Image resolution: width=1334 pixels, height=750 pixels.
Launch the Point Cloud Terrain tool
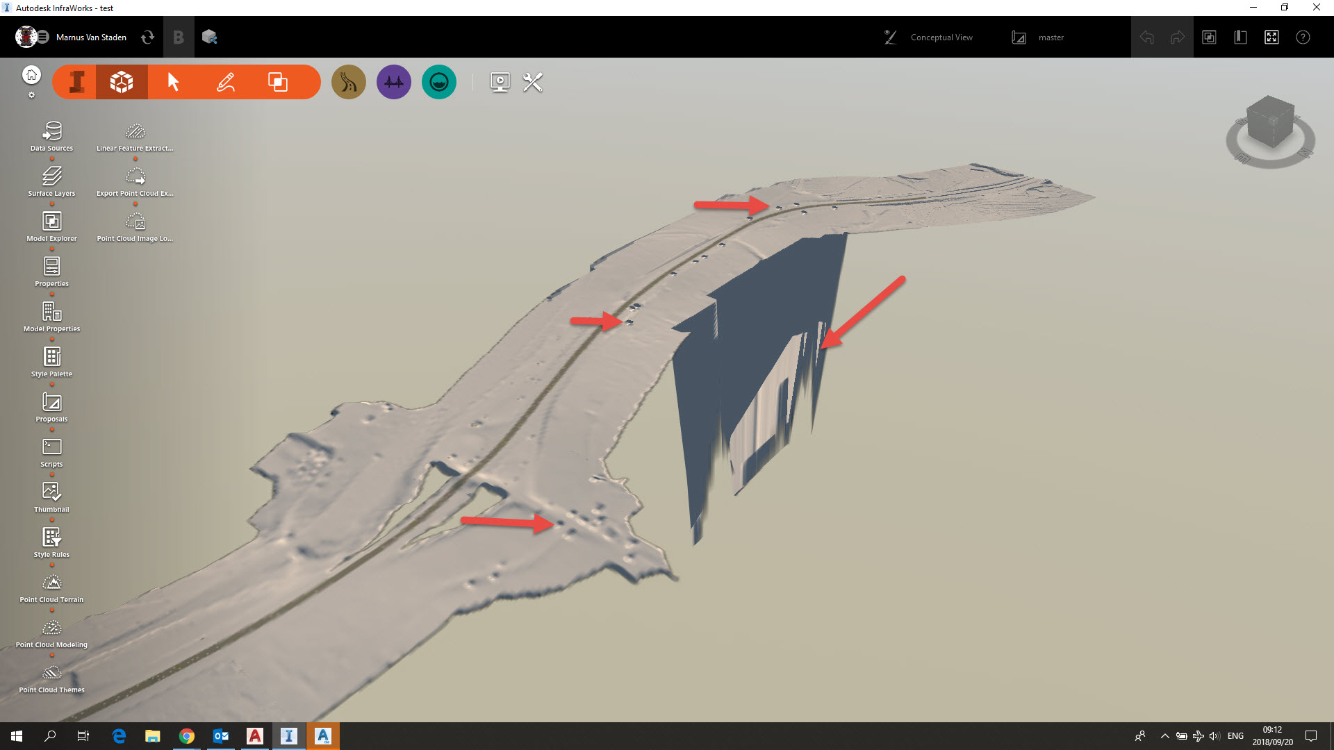point(51,583)
